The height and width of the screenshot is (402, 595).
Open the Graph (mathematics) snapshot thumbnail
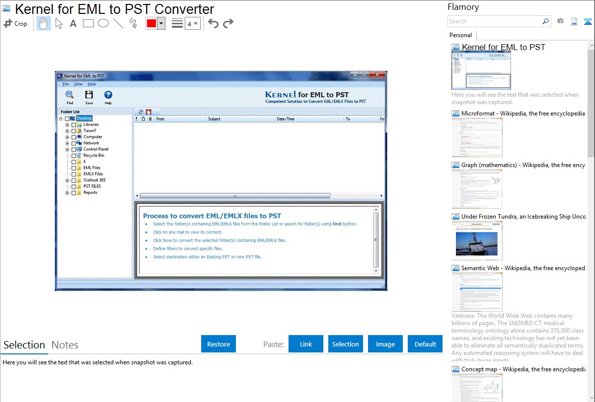477,189
